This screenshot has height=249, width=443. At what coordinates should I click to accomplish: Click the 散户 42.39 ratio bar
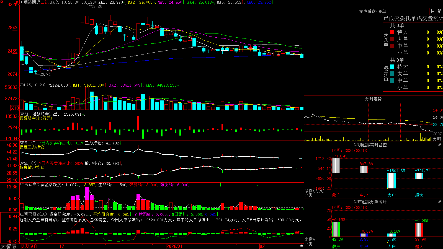pyautogui.click(x=336, y=229)
